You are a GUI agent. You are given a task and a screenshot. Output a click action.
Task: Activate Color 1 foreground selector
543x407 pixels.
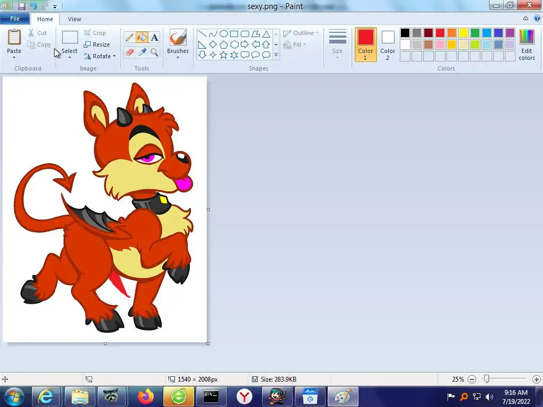coord(365,45)
